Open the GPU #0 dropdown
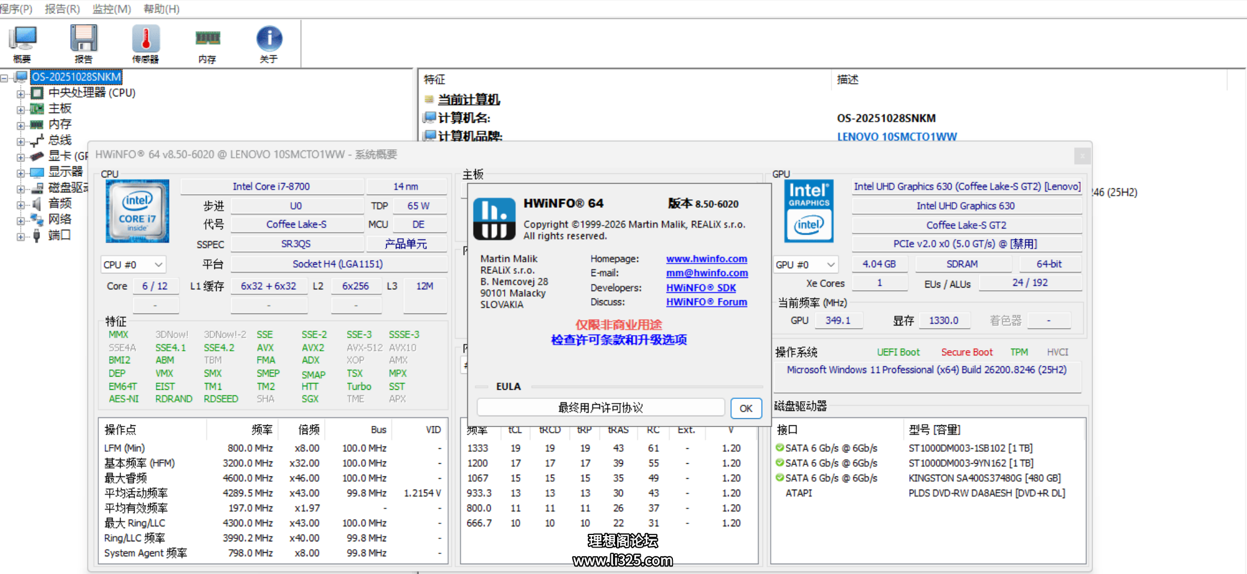Viewport: 1247px width, 574px height. point(806,265)
